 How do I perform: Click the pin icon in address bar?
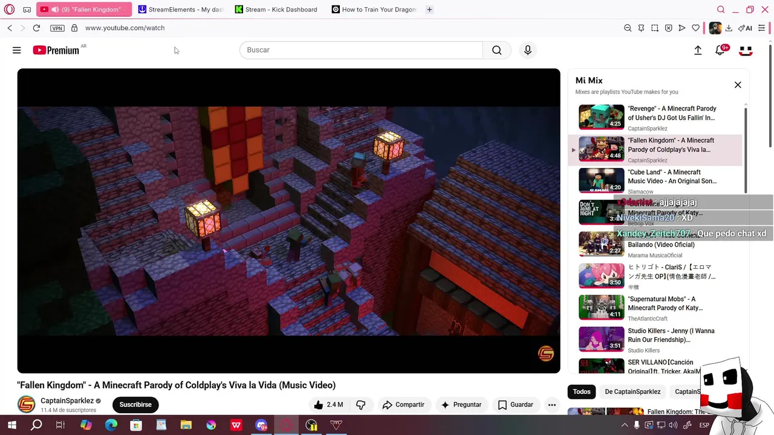[x=641, y=28]
